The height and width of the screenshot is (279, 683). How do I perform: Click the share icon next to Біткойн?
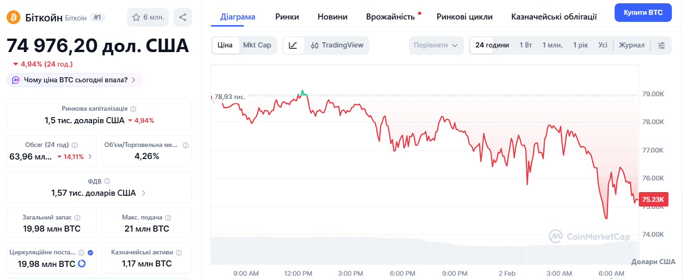(x=183, y=17)
